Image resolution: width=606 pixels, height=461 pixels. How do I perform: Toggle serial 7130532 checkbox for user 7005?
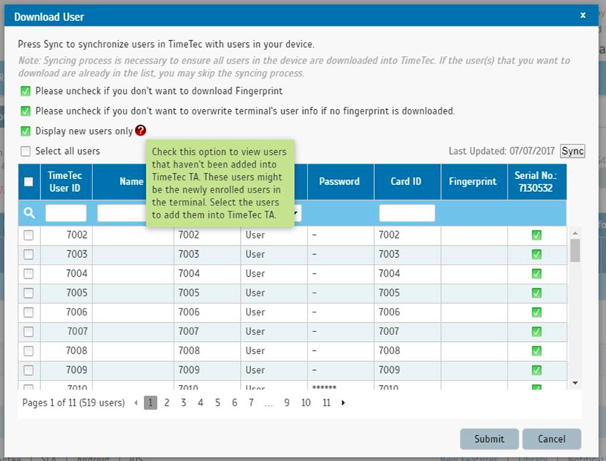(536, 293)
